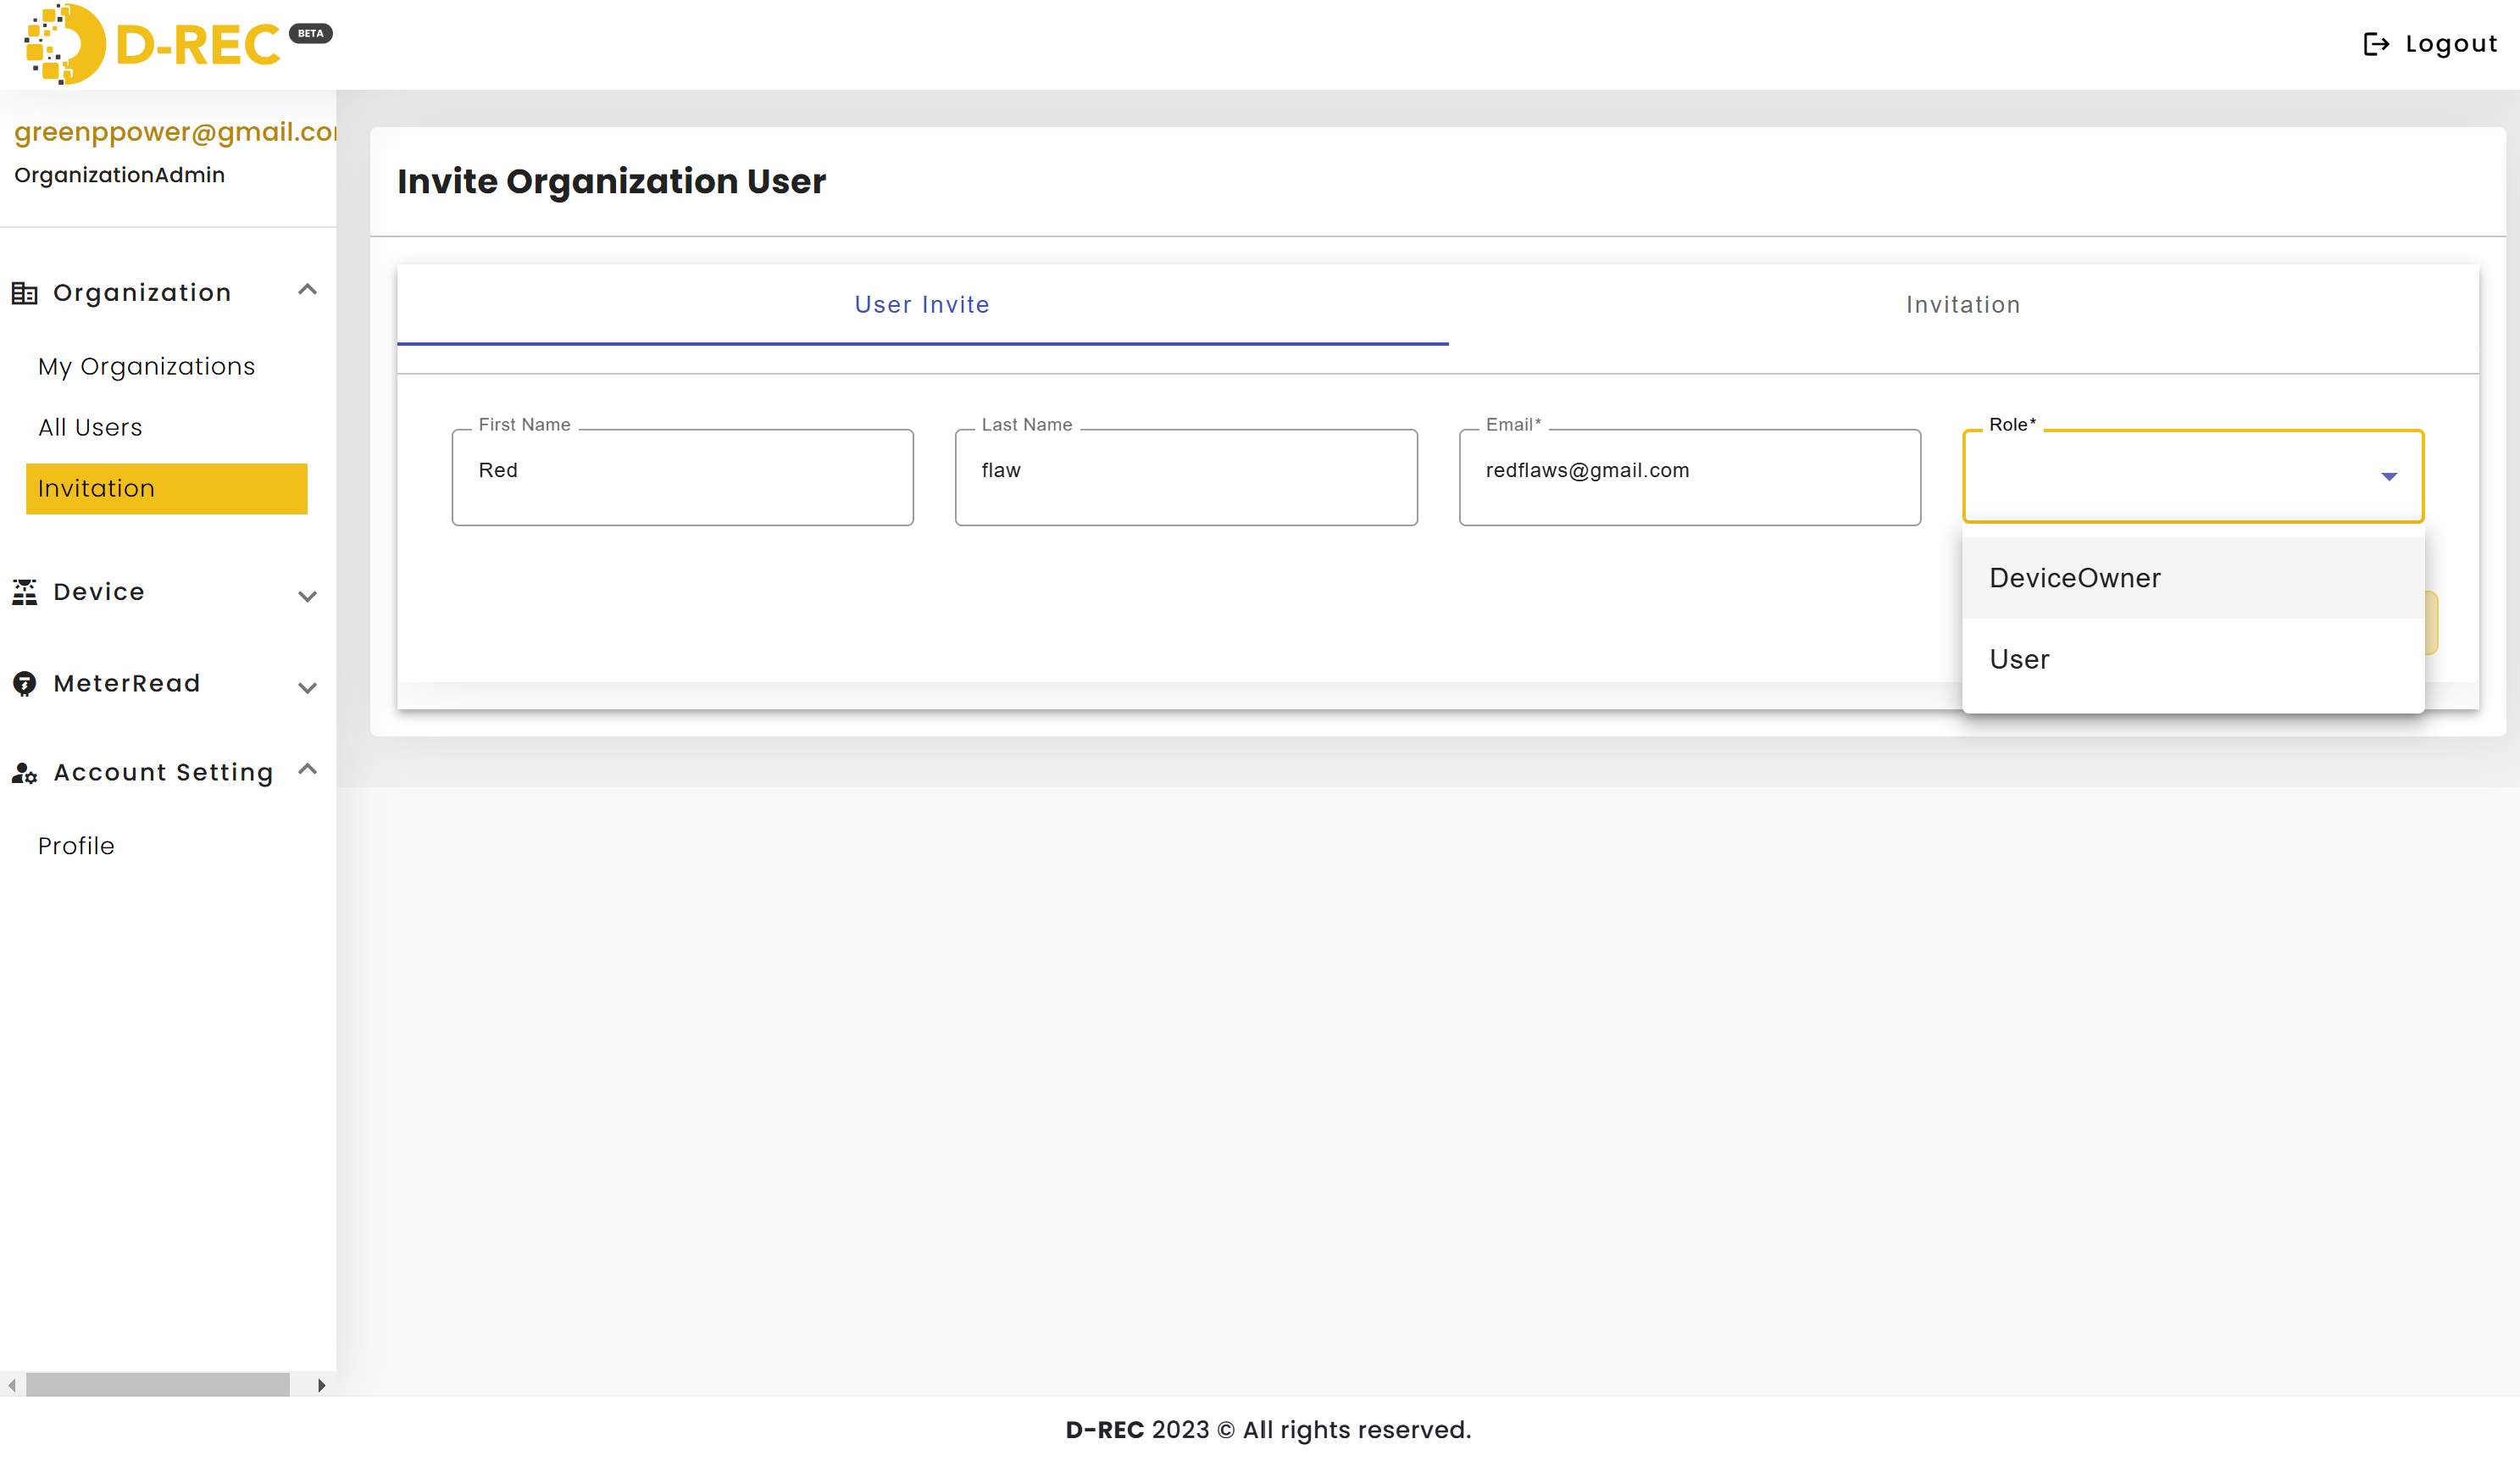This screenshot has width=2520, height=1461.
Task: Click the sidebar horizontal scrollbar thumb
Action: point(157,1384)
